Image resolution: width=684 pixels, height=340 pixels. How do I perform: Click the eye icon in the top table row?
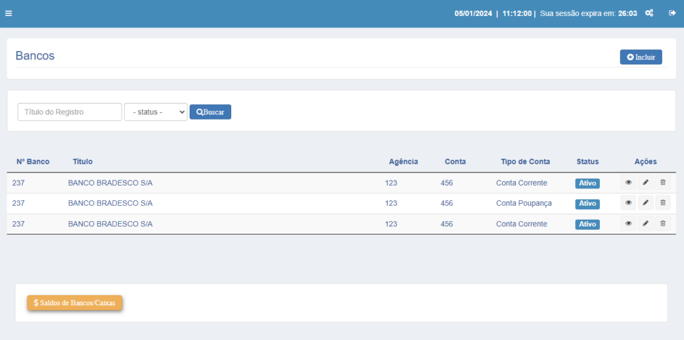[628, 182]
